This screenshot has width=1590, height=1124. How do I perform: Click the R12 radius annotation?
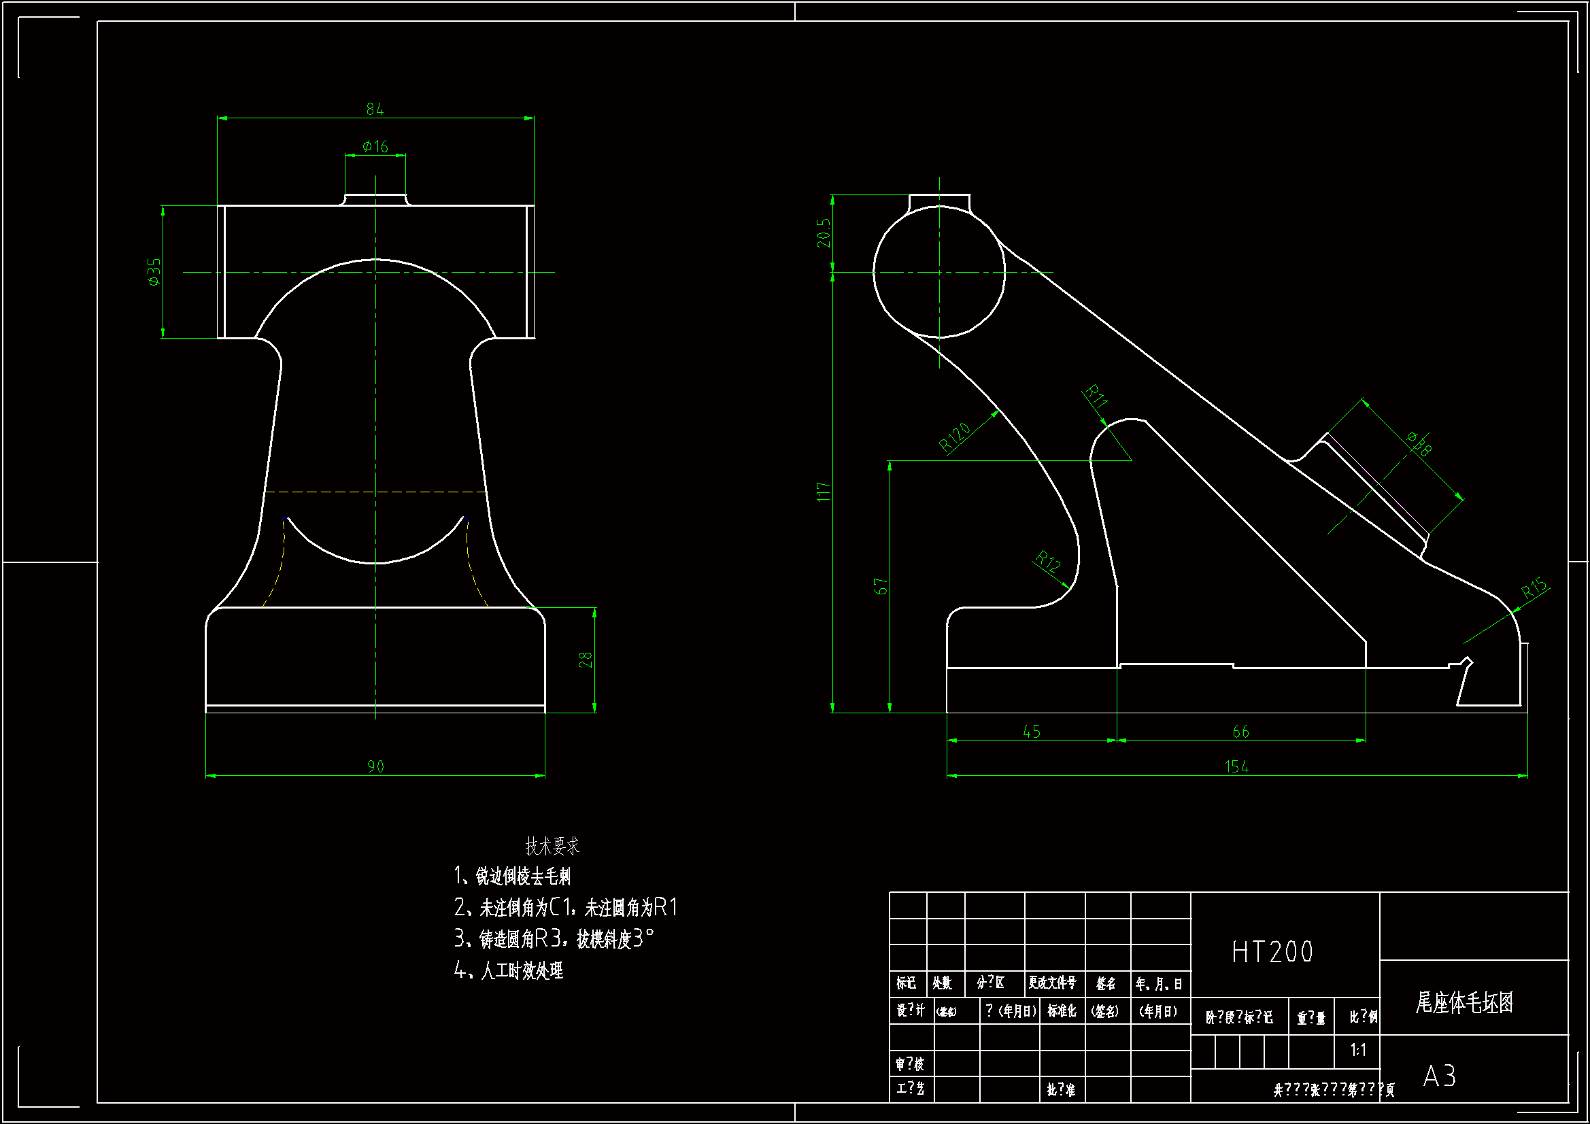click(x=1049, y=560)
